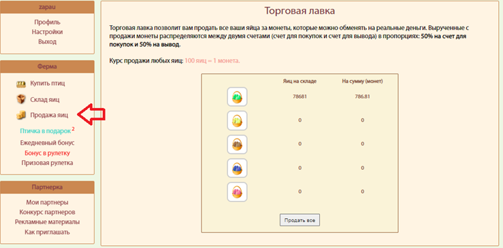Log out via the Выход link
The height and width of the screenshot is (248, 503).
click(47, 41)
